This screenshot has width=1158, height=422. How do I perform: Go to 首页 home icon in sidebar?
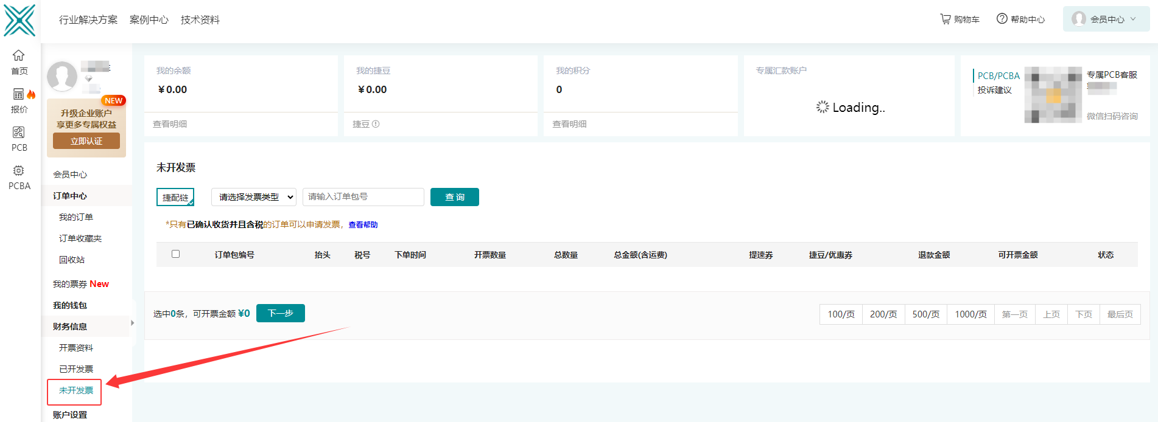[x=19, y=56]
